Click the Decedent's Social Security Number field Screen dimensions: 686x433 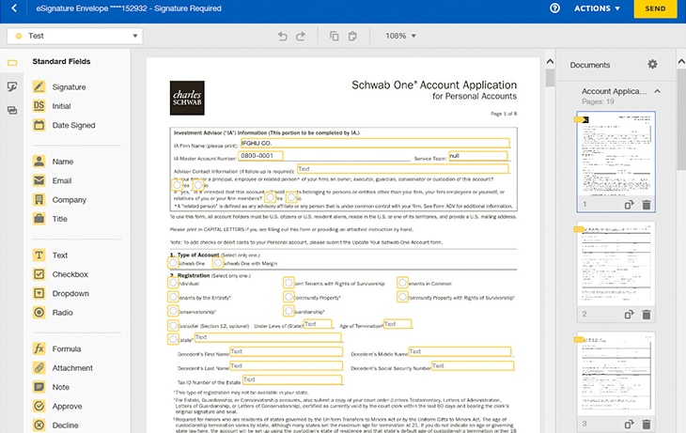coord(473,366)
